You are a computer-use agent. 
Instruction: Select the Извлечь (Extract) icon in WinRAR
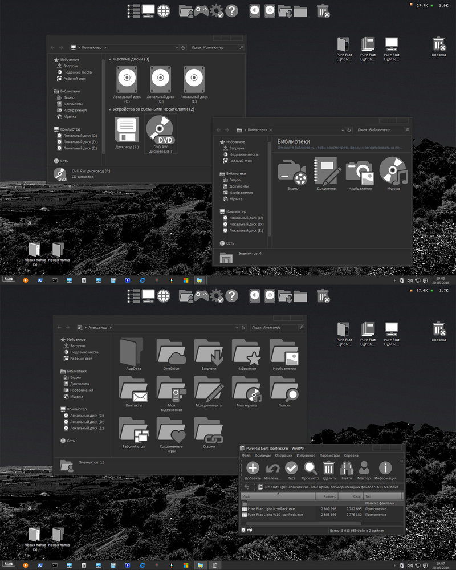click(x=271, y=468)
